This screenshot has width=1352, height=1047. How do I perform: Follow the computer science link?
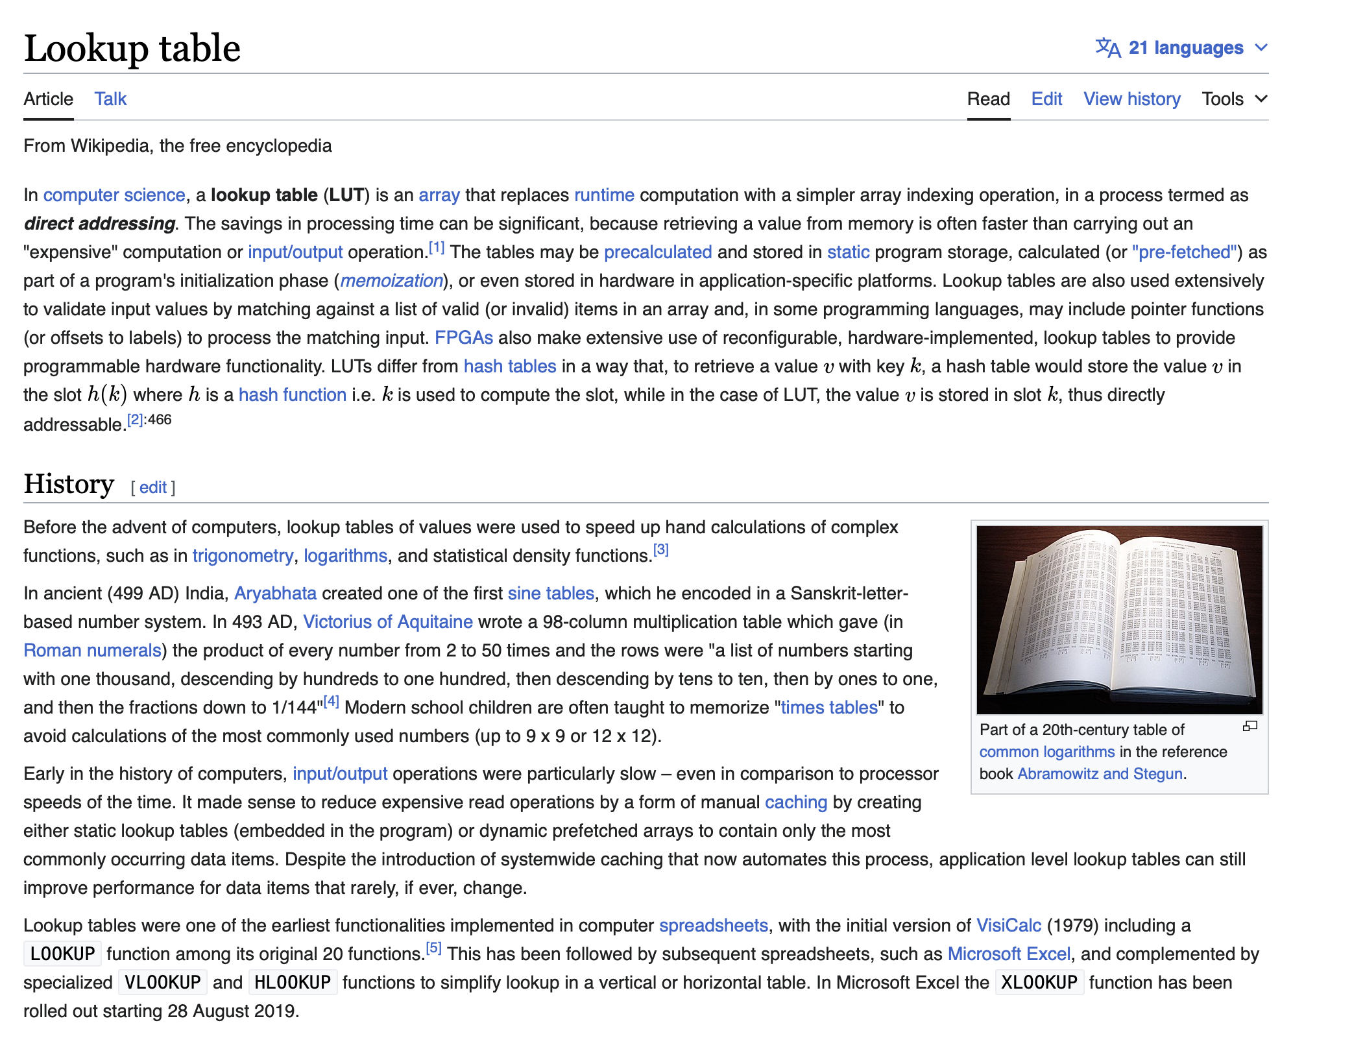coord(114,195)
